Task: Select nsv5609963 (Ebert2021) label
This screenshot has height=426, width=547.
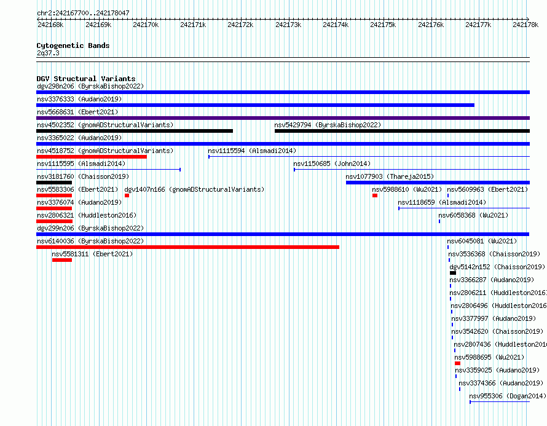Action: tap(487, 189)
